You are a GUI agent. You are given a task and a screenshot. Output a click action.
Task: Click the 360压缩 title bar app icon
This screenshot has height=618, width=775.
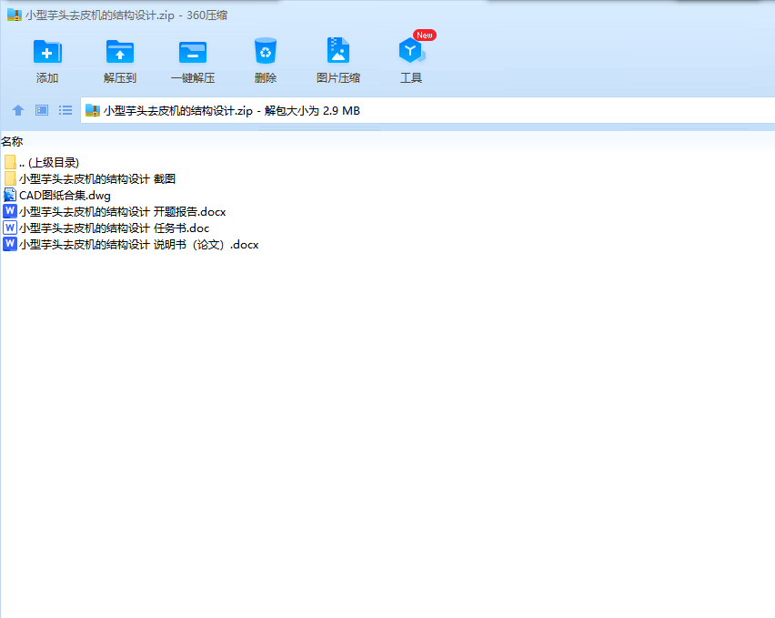(15, 15)
